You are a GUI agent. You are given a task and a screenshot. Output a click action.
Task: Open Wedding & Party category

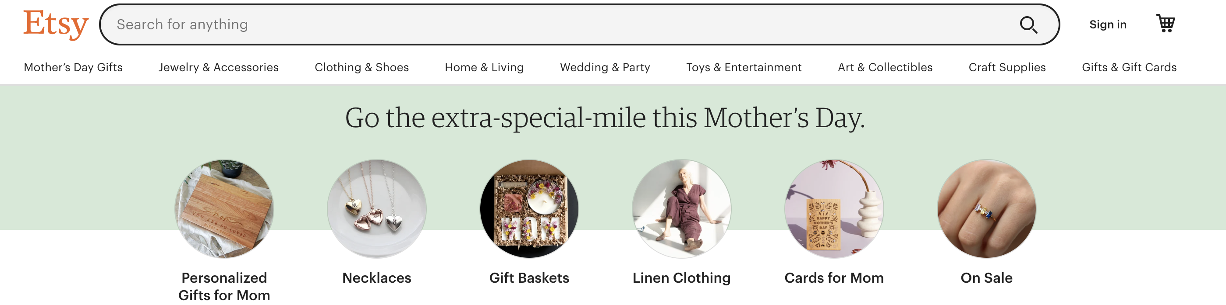point(605,67)
